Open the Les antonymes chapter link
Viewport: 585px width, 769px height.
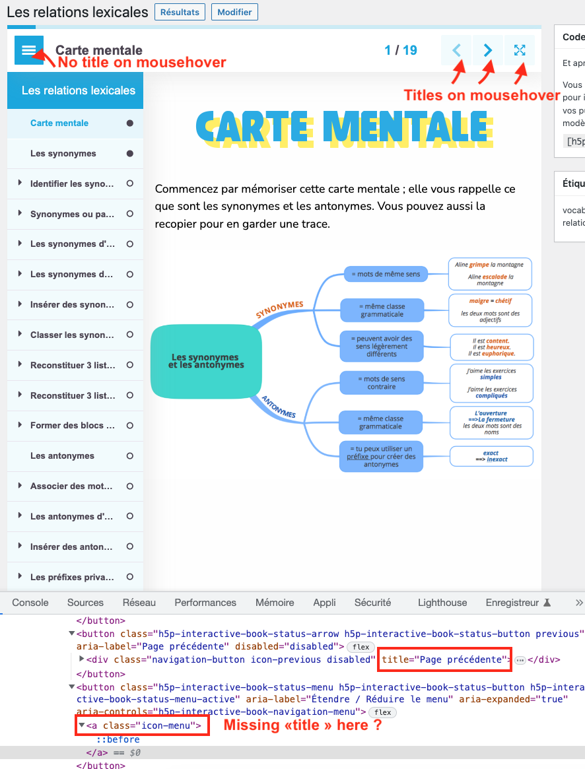62,456
